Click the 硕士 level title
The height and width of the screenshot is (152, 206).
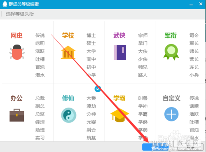pyautogui.click(x=91, y=43)
